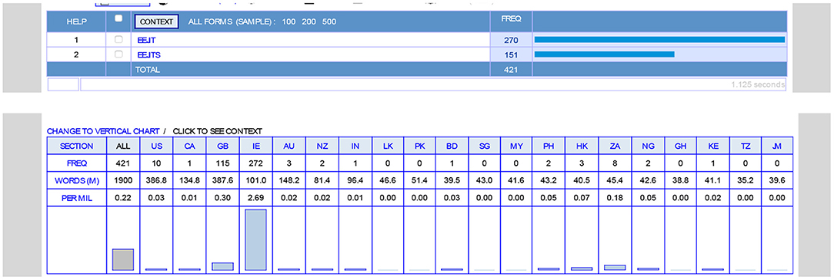Select the KE section header
This screenshot has width=834, height=280.
(712, 146)
